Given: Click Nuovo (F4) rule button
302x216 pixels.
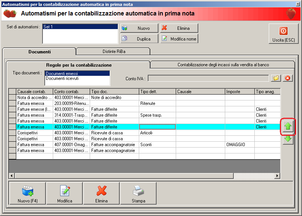Looking at the screenshot, I should (28, 193).
